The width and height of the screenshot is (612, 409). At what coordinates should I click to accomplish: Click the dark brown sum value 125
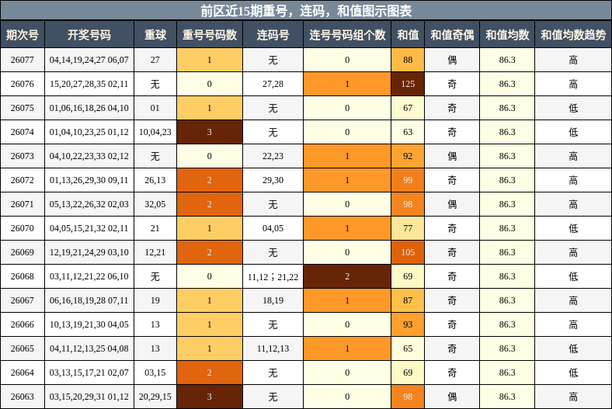(408, 84)
